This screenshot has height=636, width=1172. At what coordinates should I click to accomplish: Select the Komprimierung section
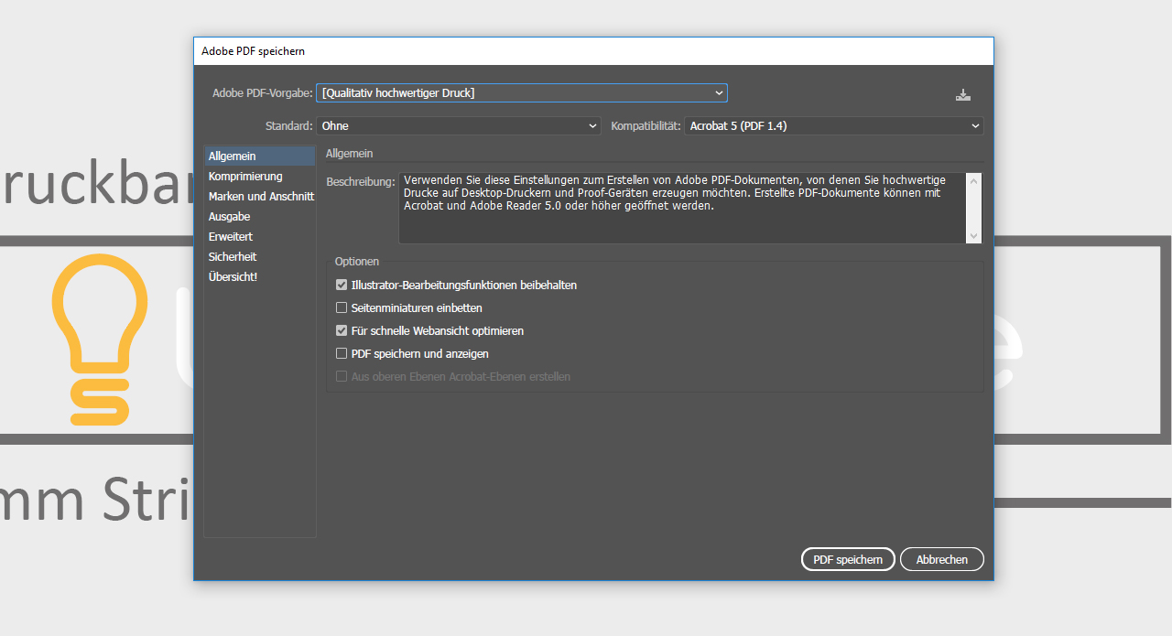[x=245, y=177]
